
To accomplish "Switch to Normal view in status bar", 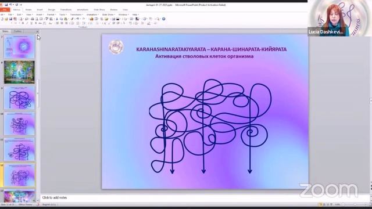I will click(320, 204).
